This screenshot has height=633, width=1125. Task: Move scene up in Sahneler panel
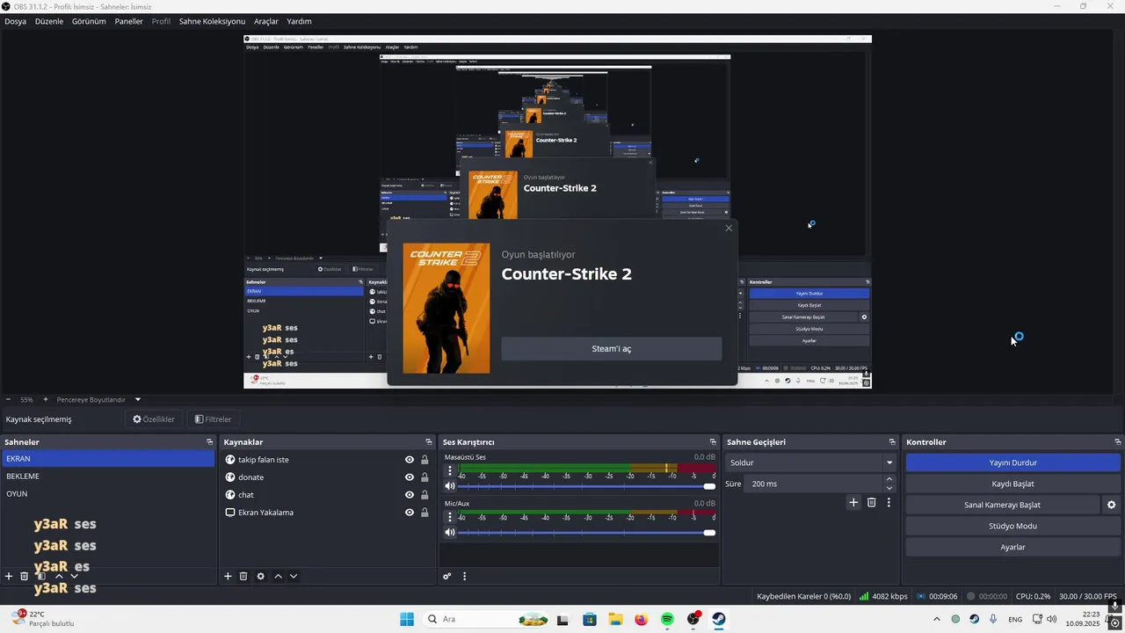pos(59,577)
